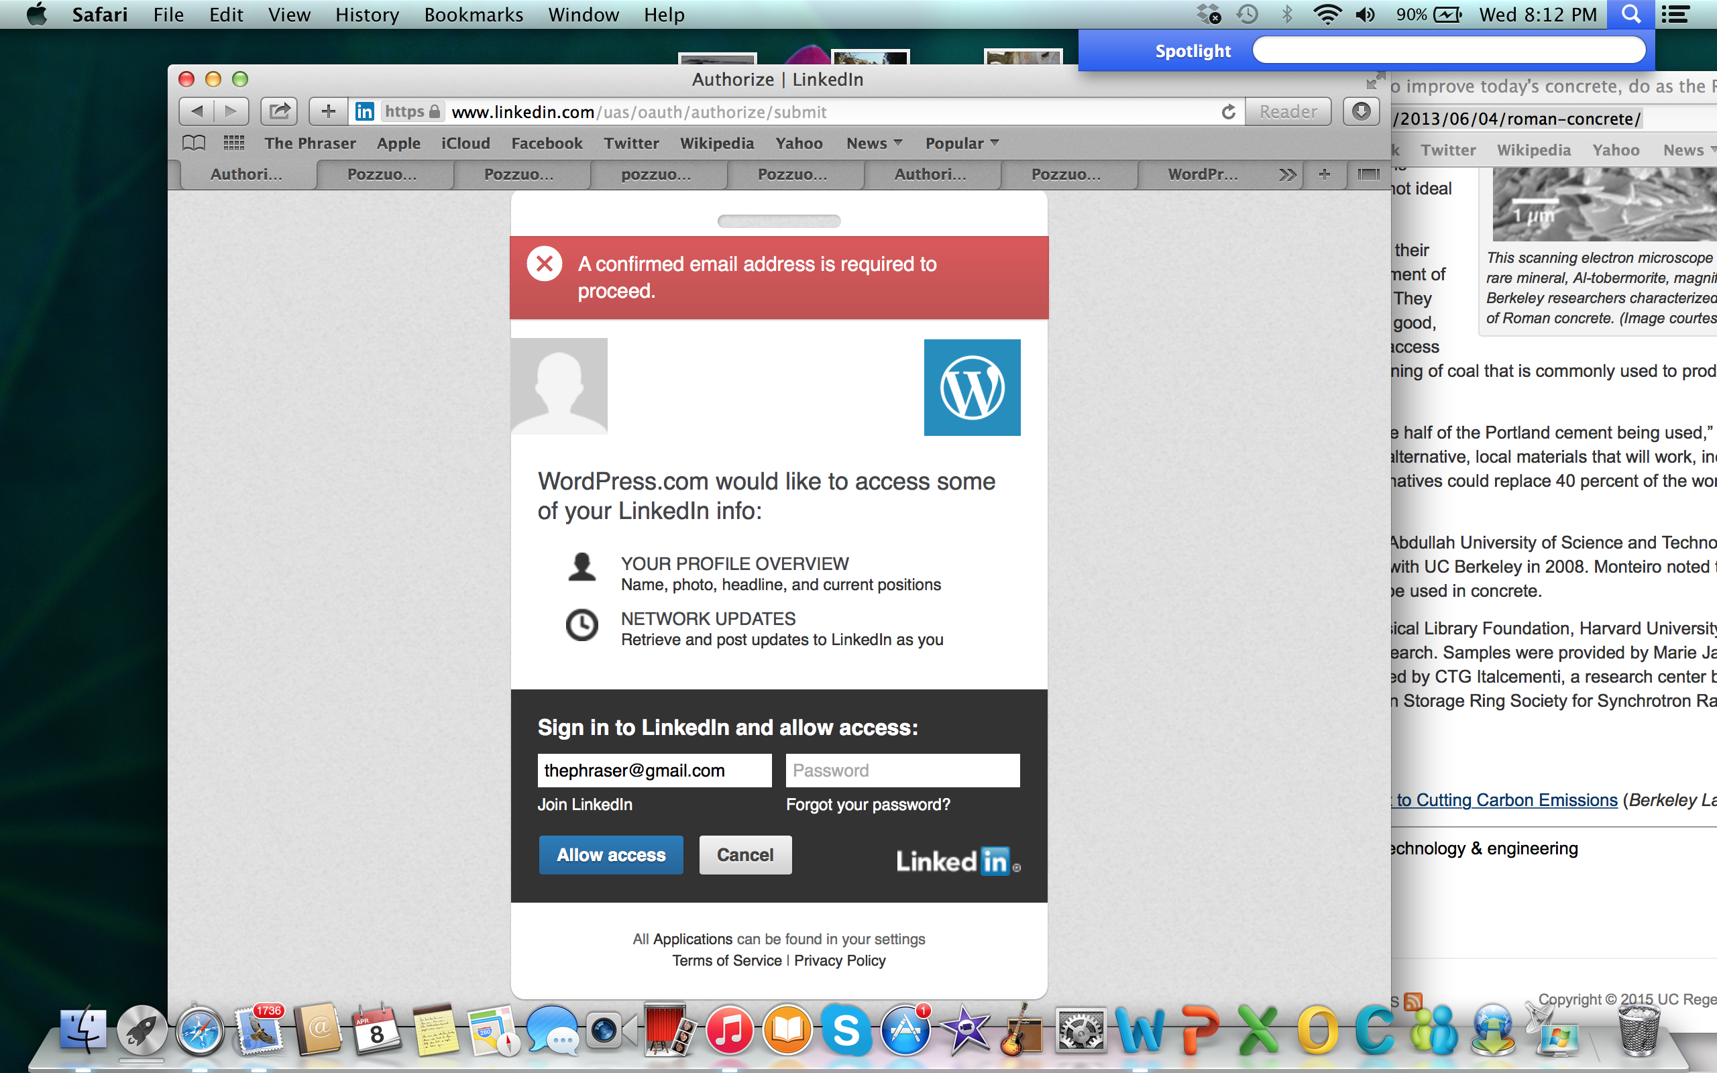Go back with the Back arrow
This screenshot has width=1717, height=1073.
tap(197, 111)
